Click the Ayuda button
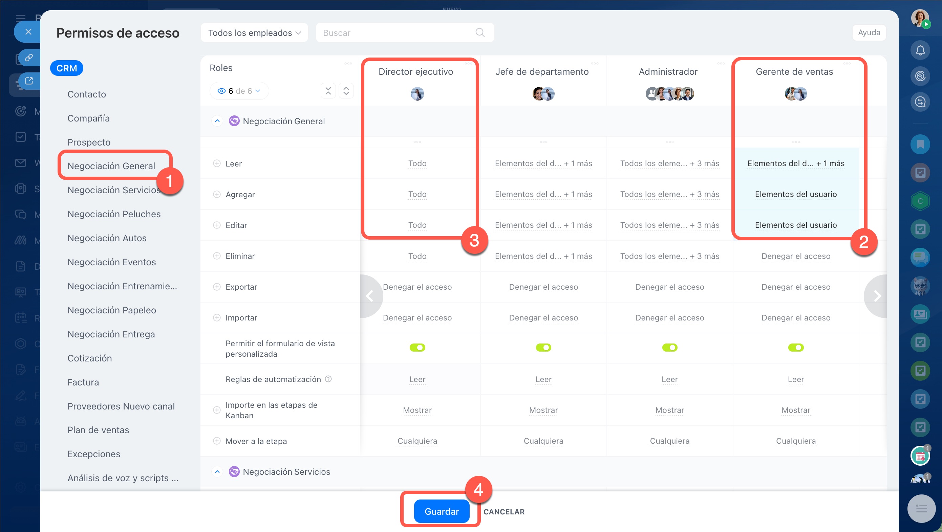942x532 pixels. click(869, 32)
